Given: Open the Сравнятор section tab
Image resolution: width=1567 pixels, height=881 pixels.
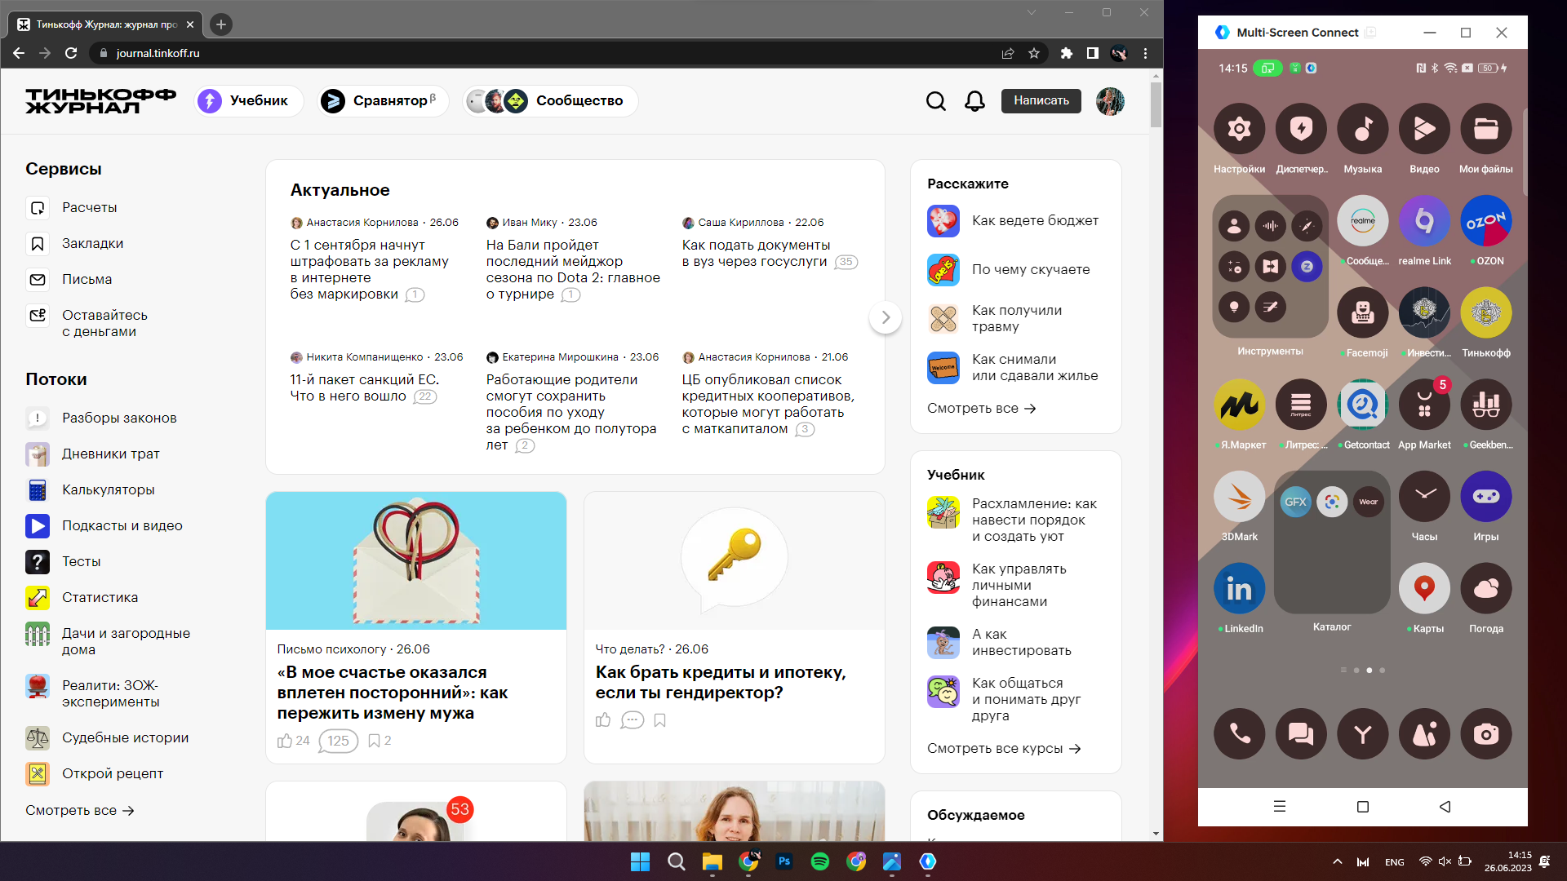Looking at the screenshot, I should 383,101.
